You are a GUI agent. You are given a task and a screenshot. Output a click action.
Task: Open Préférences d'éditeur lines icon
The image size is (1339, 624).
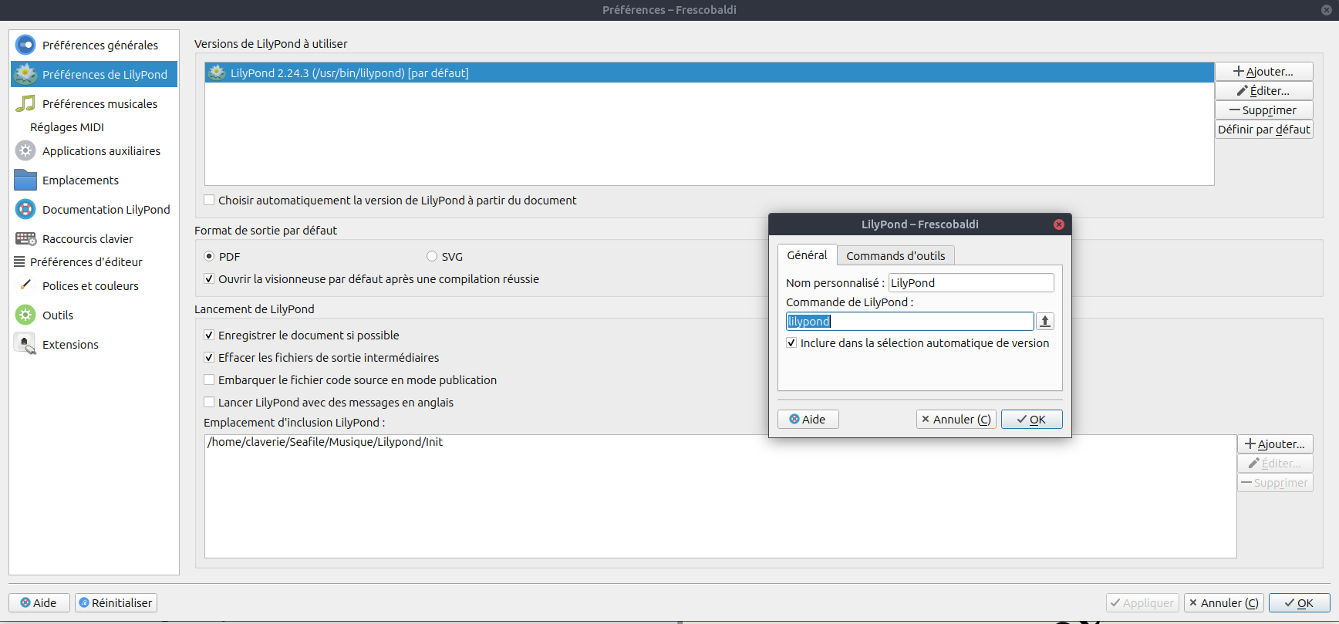tap(19, 261)
